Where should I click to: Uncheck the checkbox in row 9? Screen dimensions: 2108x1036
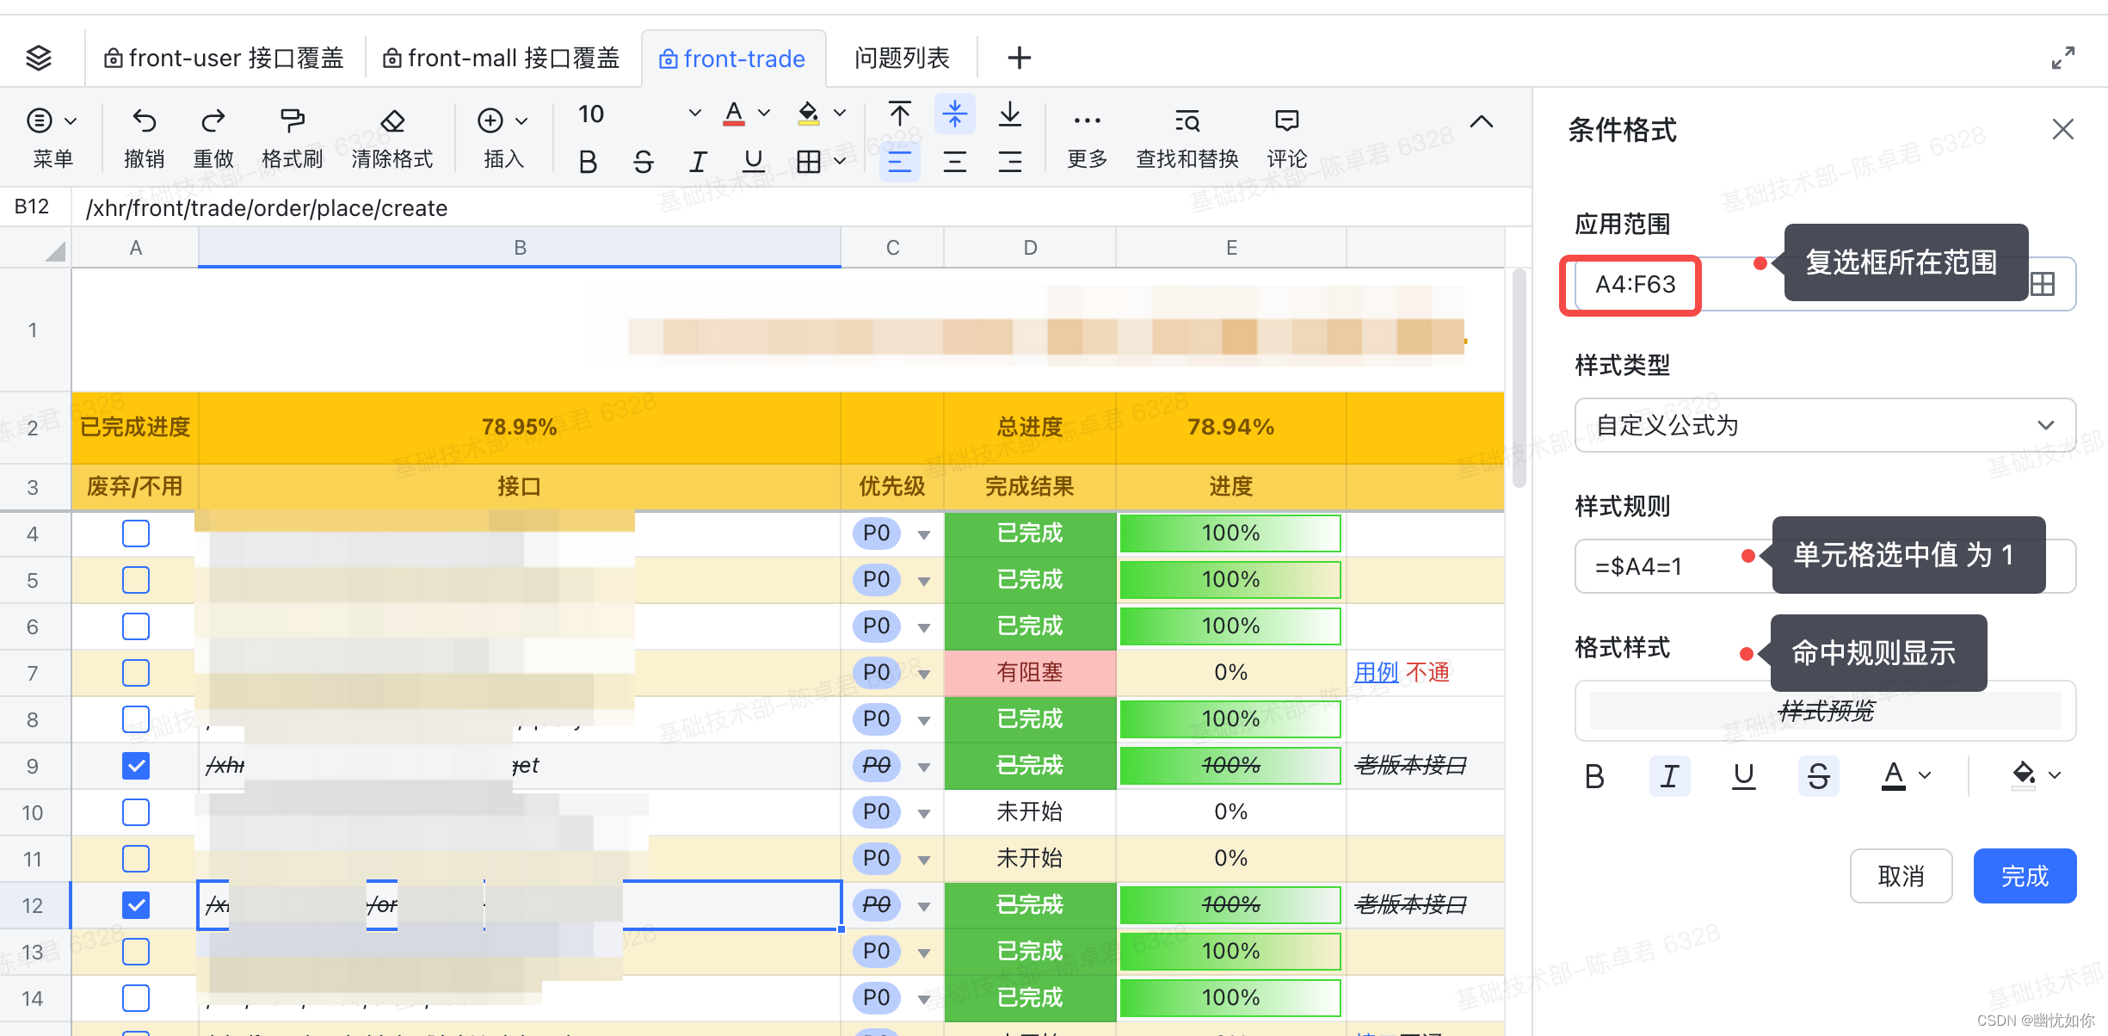136,766
